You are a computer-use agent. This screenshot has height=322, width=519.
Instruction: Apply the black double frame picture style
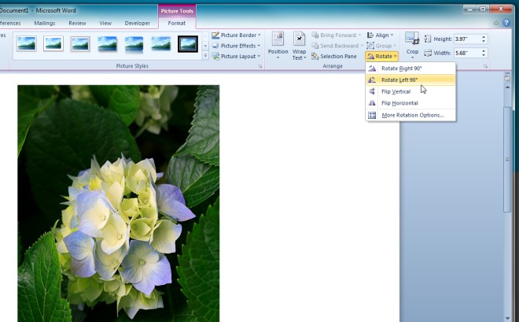[188, 44]
